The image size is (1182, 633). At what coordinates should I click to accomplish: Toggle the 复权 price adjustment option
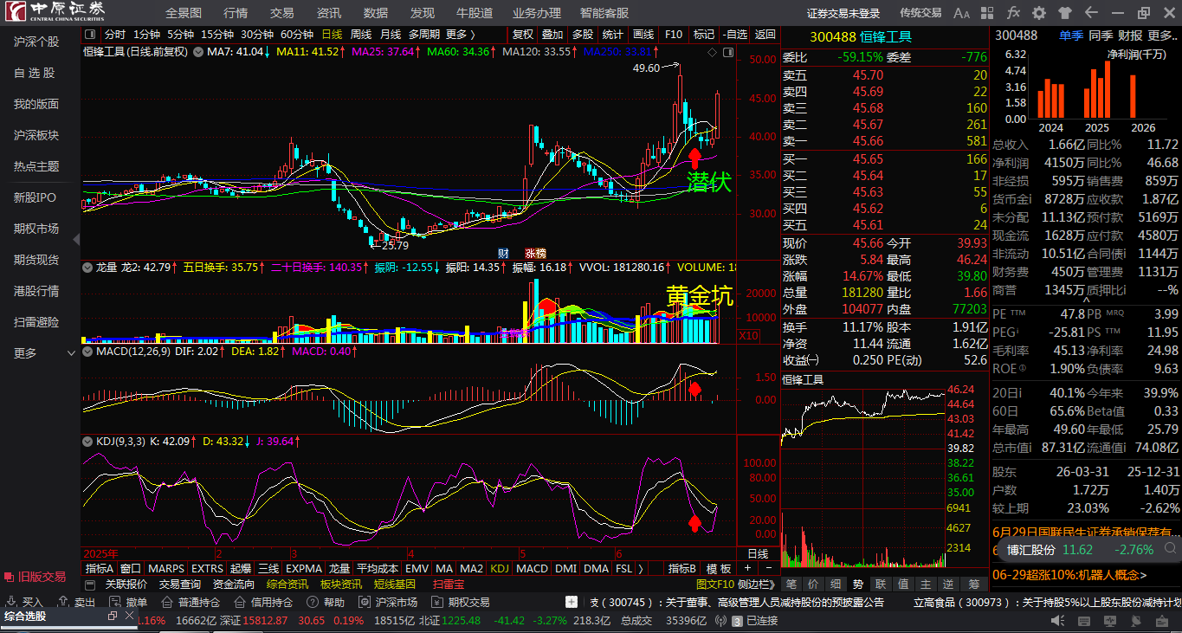523,35
